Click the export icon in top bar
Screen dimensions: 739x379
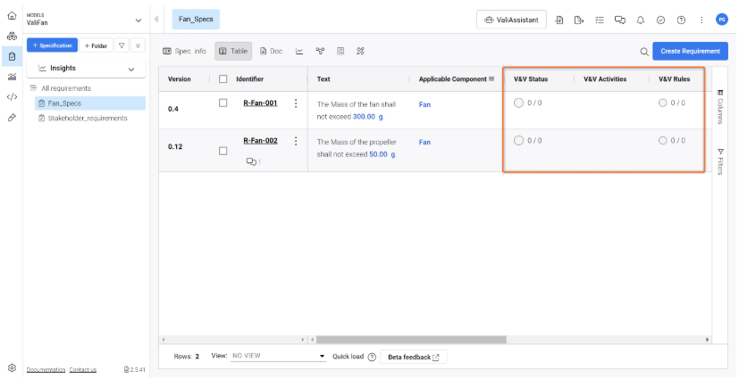click(579, 20)
